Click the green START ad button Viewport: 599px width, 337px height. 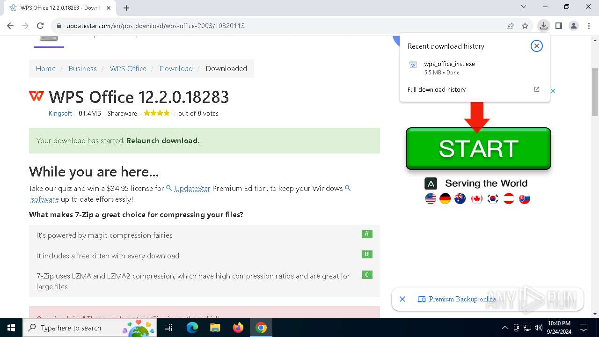pos(478,148)
